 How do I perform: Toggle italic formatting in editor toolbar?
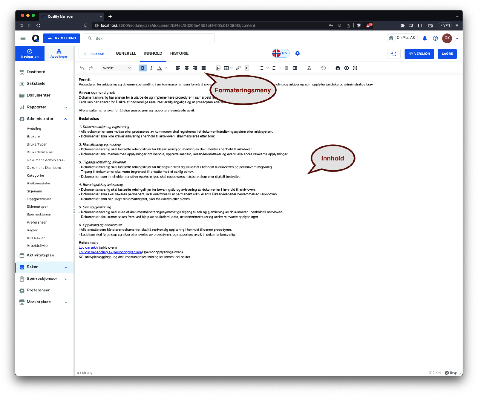click(151, 68)
